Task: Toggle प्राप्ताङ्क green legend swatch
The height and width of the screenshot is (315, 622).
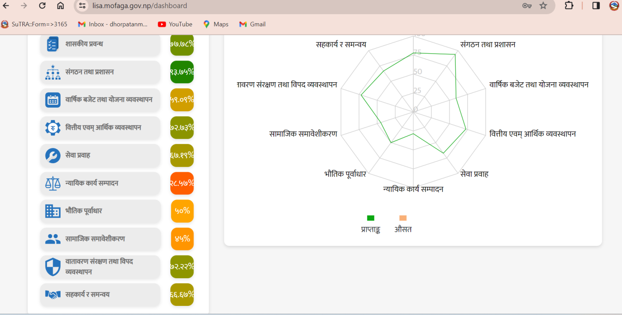Action: coord(371,218)
